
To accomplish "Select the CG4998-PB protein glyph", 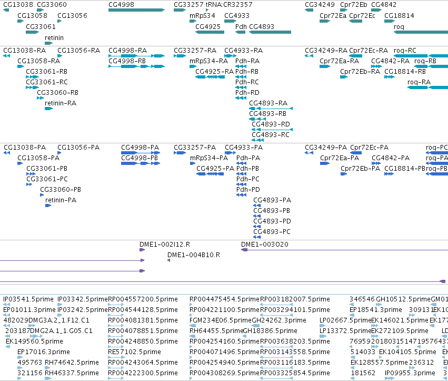I will [x=141, y=163].
